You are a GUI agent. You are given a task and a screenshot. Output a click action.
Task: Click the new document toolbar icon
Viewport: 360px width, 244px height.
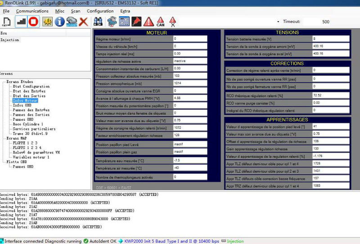click(7, 21)
